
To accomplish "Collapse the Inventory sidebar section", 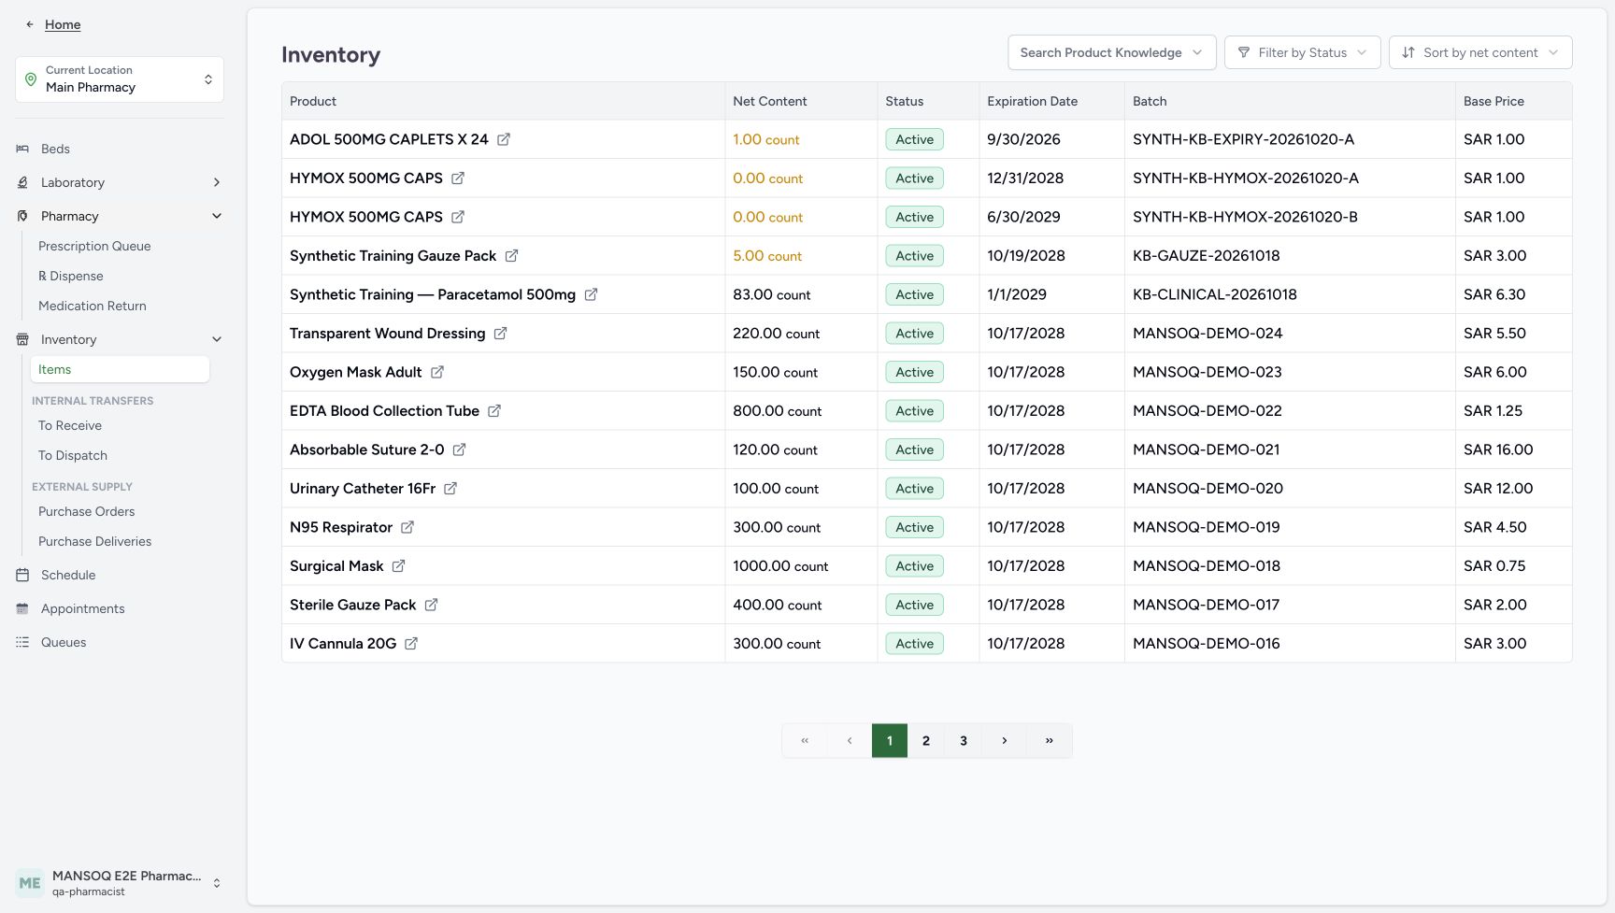I will coord(120,339).
